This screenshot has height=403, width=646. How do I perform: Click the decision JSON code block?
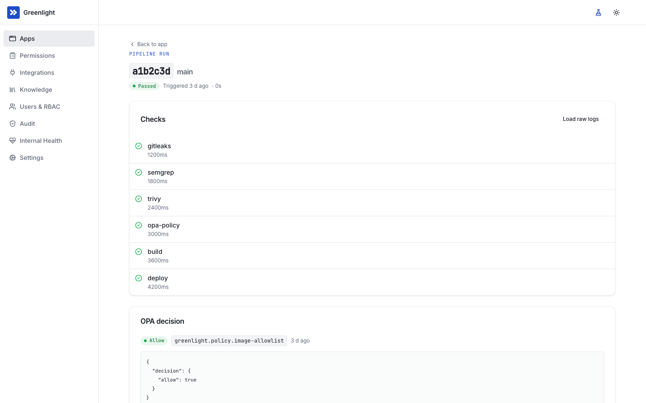point(372,377)
